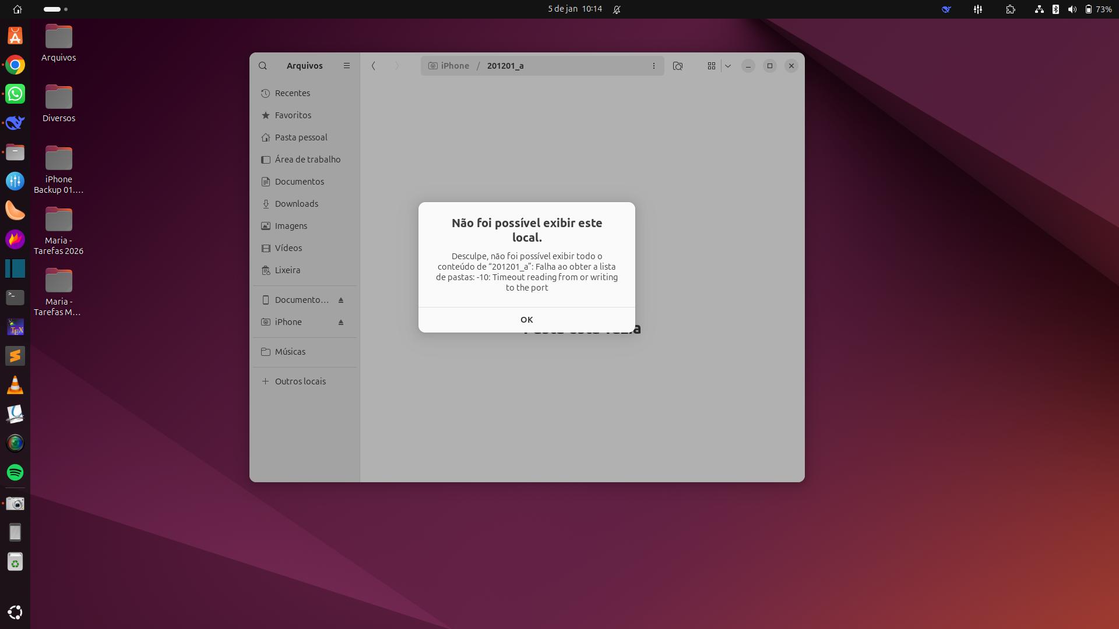Open Maria - Tarefas 2026 desktop folder
This screenshot has height=629, width=1119.
point(58,220)
